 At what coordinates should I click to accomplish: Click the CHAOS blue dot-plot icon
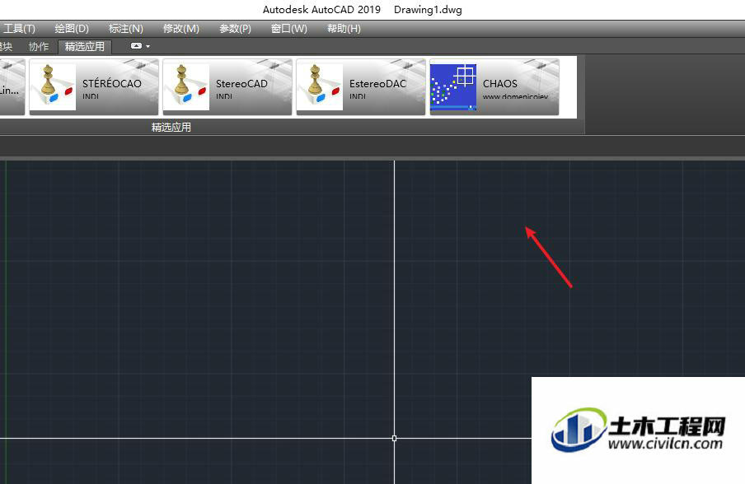453,86
